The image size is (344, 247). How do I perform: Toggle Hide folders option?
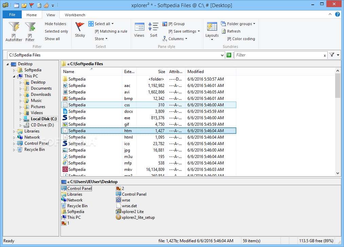(55, 24)
